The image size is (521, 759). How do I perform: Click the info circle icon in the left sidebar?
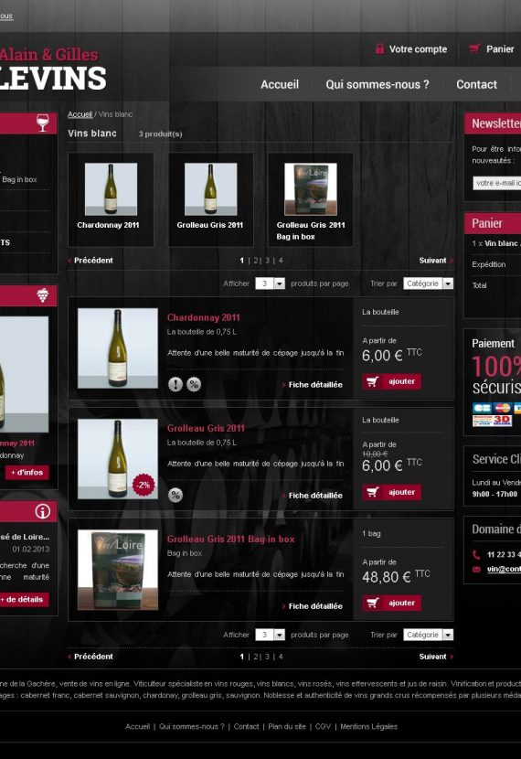(43, 511)
